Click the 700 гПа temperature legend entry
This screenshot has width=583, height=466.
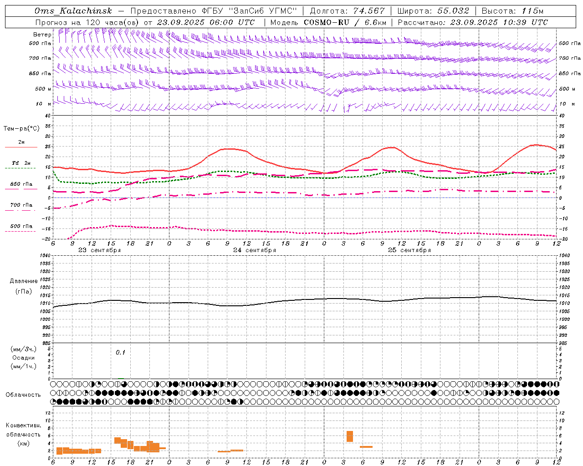(x=21, y=205)
